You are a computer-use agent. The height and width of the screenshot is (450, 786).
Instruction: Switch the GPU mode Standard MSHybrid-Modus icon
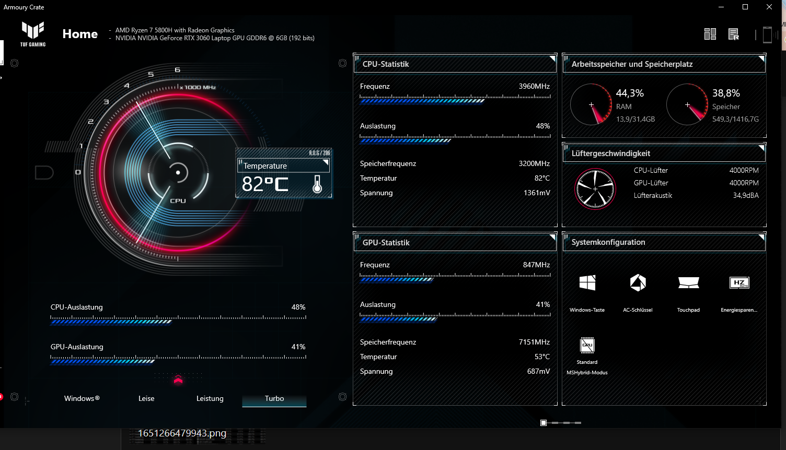[x=587, y=345]
